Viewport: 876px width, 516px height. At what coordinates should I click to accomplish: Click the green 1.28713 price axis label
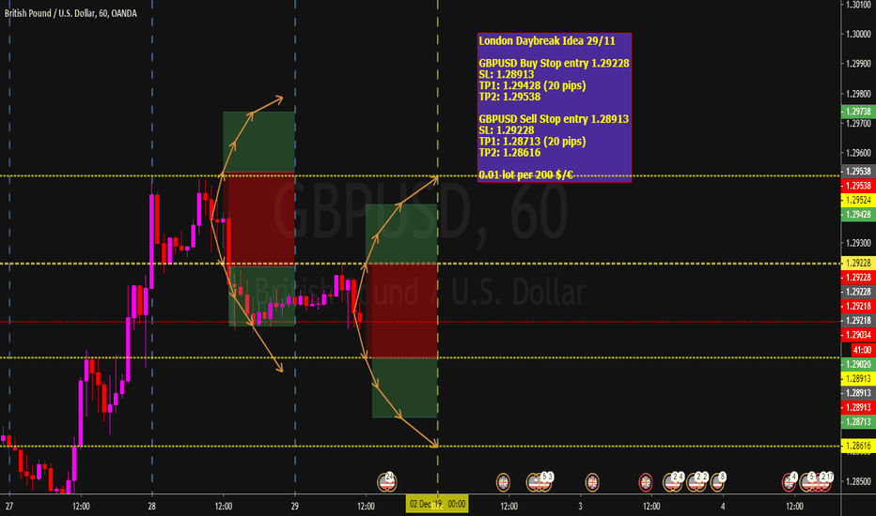pyautogui.click(x=858, y=422)
